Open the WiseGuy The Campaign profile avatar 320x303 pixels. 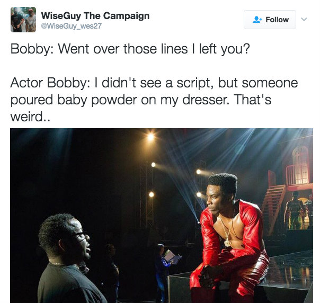(23, 20)
